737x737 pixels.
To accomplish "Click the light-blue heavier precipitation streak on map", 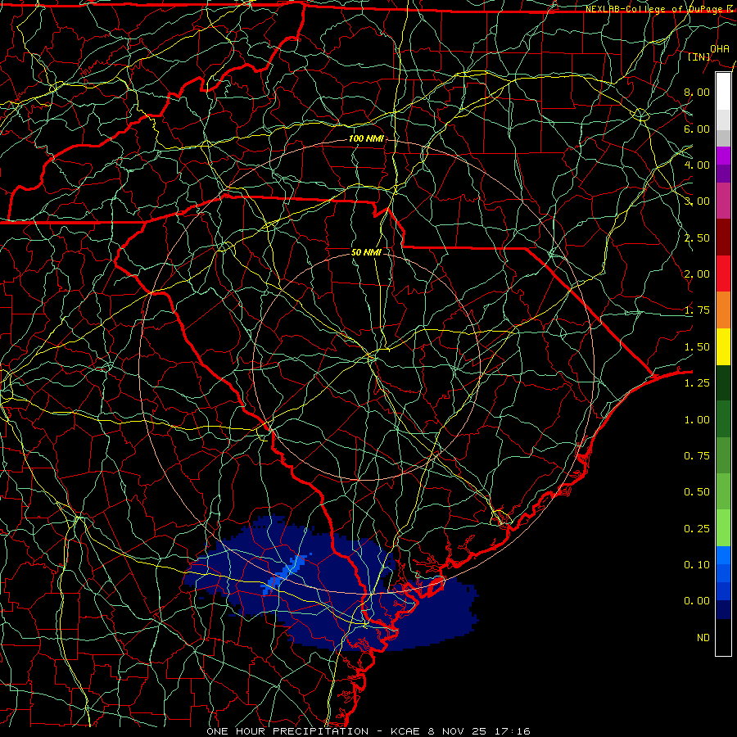I will (x=286, y=575).
